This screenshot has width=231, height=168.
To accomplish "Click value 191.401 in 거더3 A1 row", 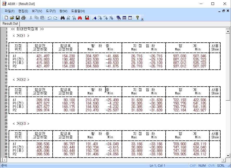I will point(92,144).
